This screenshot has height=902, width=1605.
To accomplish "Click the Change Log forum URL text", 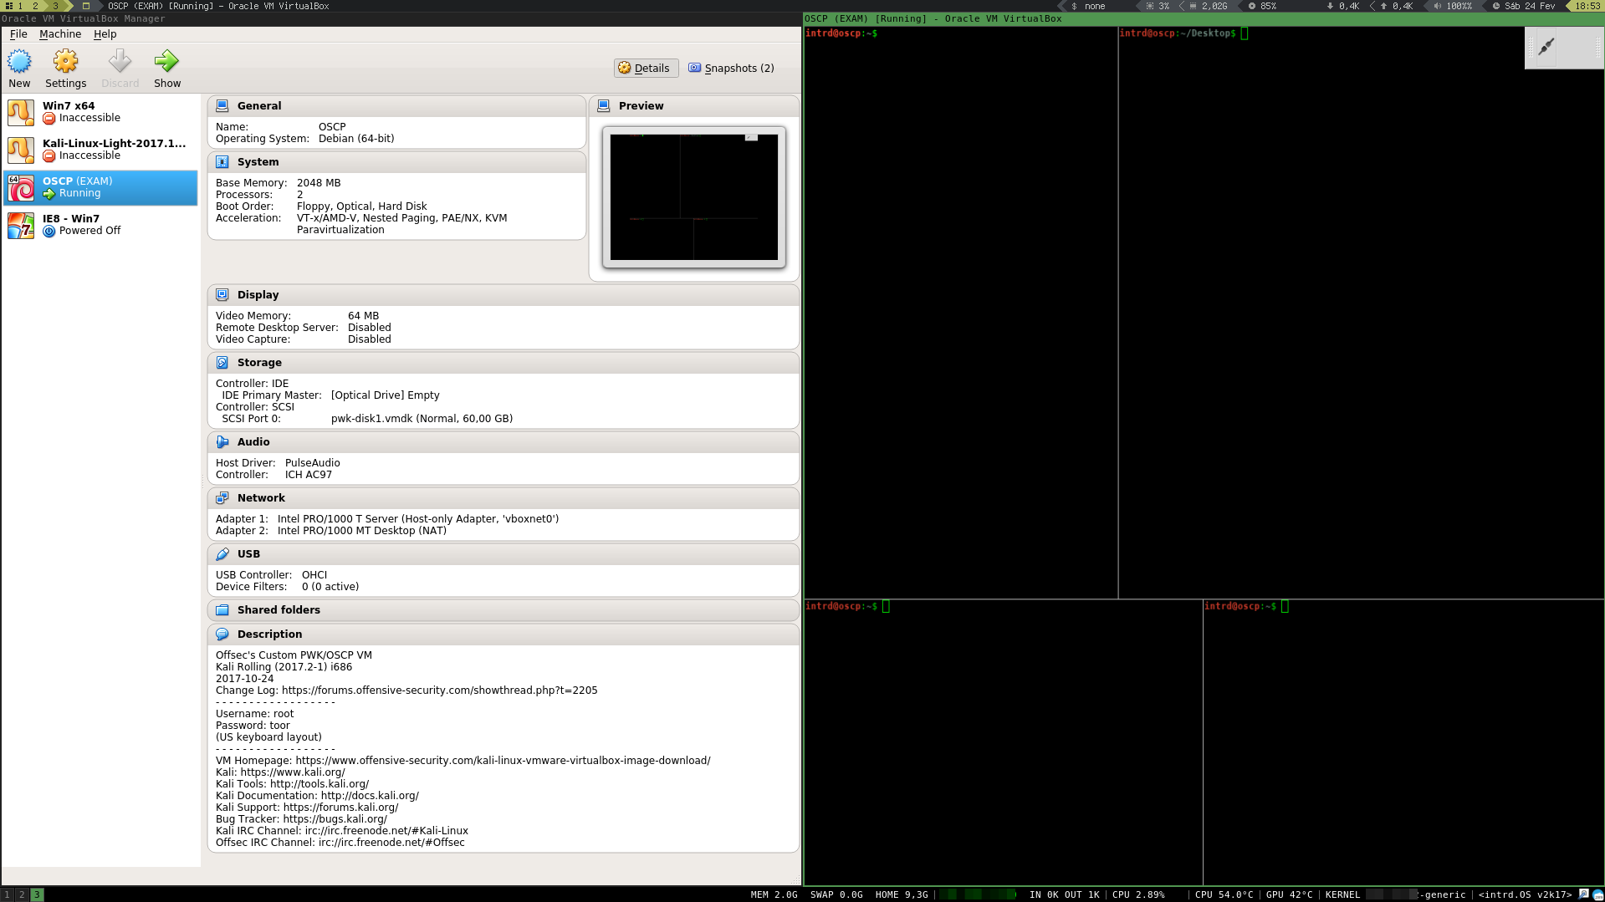I will (439, 691).
